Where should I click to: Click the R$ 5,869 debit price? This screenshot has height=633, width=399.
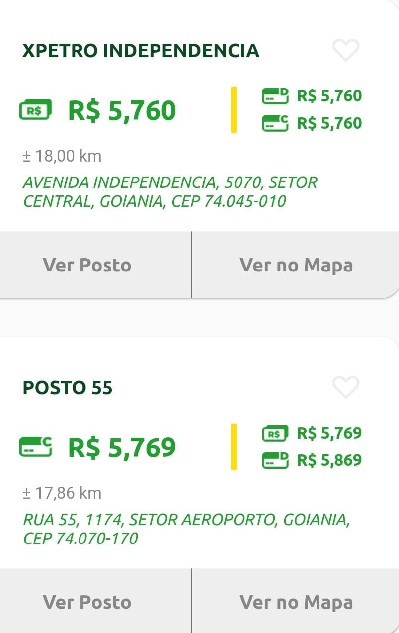[x=329, y=460]
